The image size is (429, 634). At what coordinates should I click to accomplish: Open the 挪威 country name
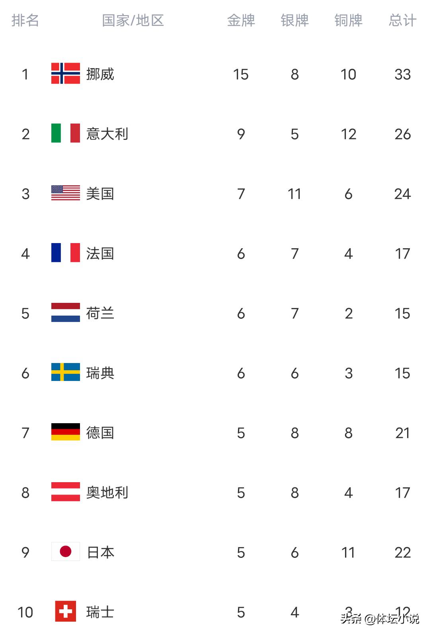pos(100,74)
